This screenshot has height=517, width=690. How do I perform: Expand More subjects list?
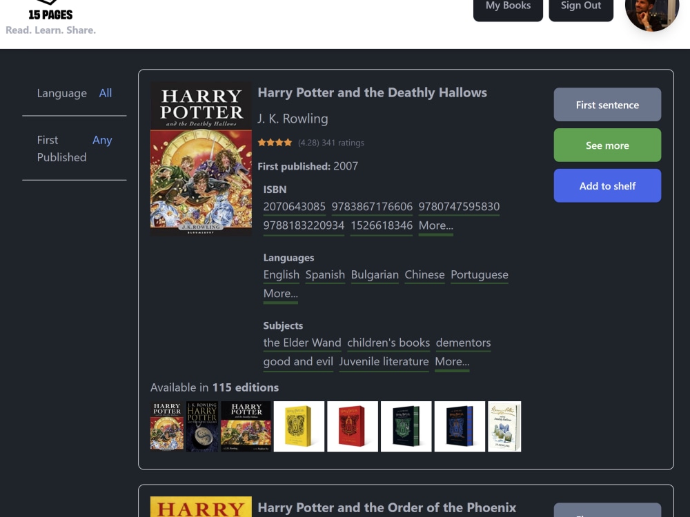(x=452, y=362)
